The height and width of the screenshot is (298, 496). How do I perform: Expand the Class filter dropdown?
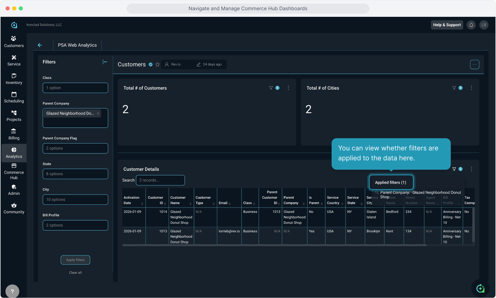75,88
